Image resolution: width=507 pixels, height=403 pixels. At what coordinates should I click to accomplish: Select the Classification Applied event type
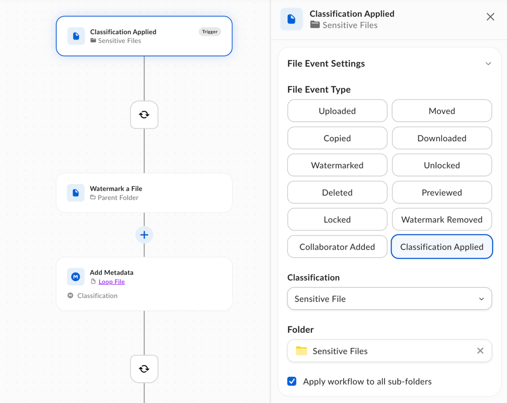(442, 247)
